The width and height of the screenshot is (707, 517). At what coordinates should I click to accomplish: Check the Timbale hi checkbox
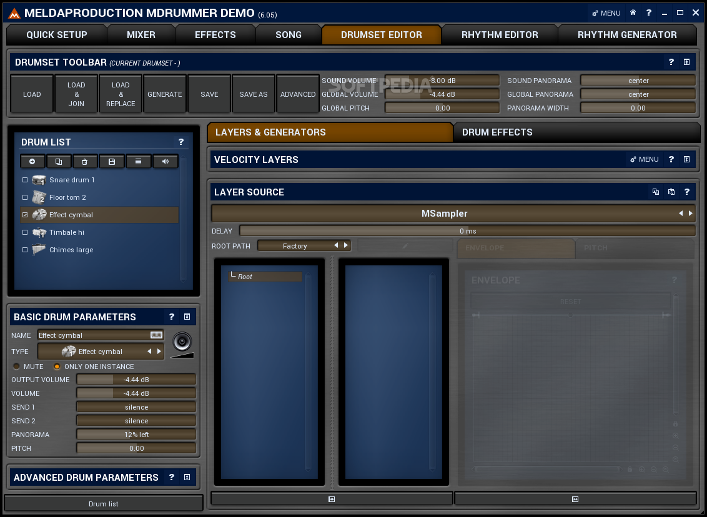click(x=25, y=232)
